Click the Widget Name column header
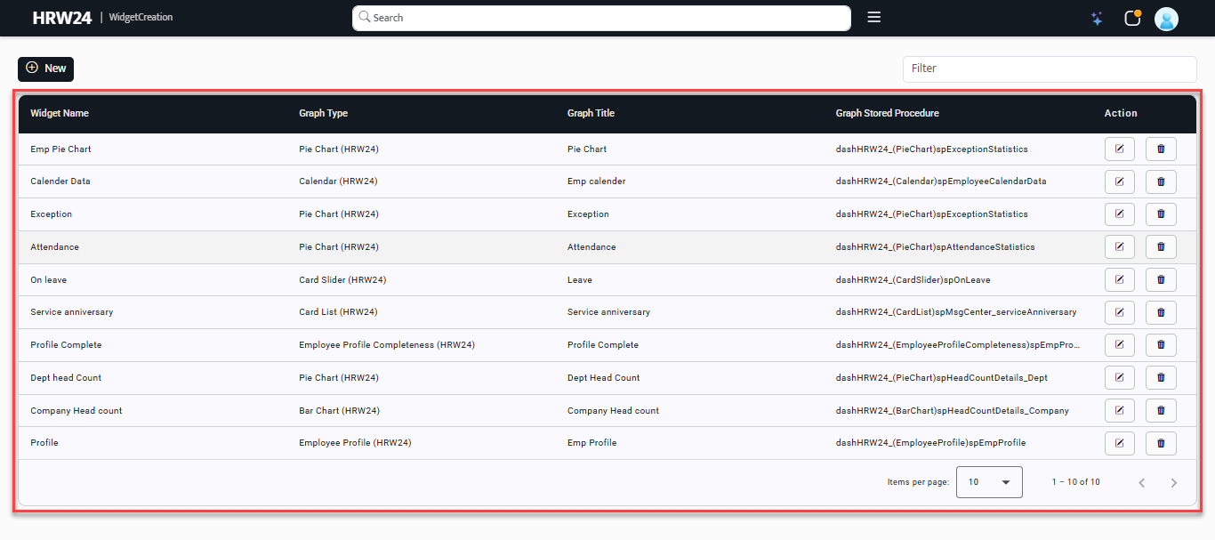1215x540 pixels. 60,113
